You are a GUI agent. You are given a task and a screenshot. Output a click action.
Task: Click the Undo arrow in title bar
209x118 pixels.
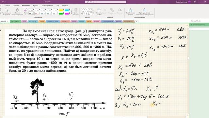click(3, 2)
